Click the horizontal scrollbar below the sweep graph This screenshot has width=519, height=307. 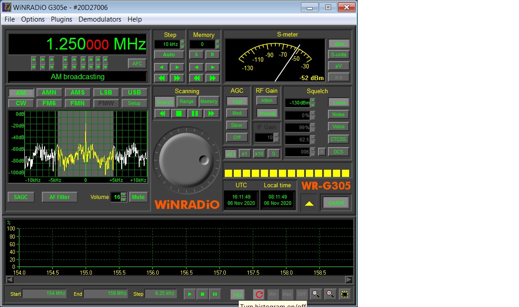pos(179,280)
